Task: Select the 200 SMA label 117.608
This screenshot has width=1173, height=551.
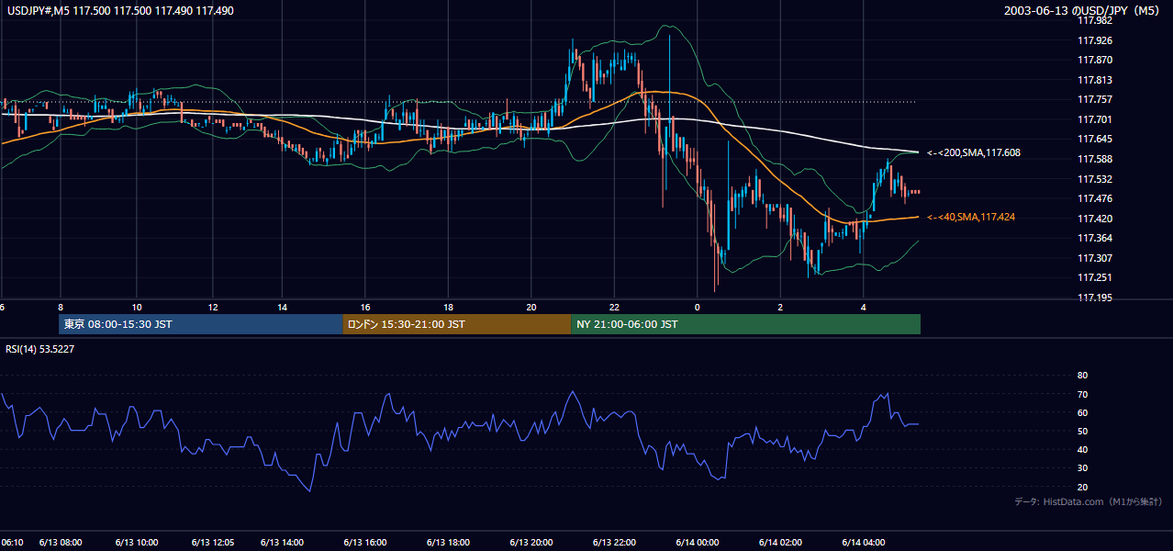Action: (x=973, y=152)
